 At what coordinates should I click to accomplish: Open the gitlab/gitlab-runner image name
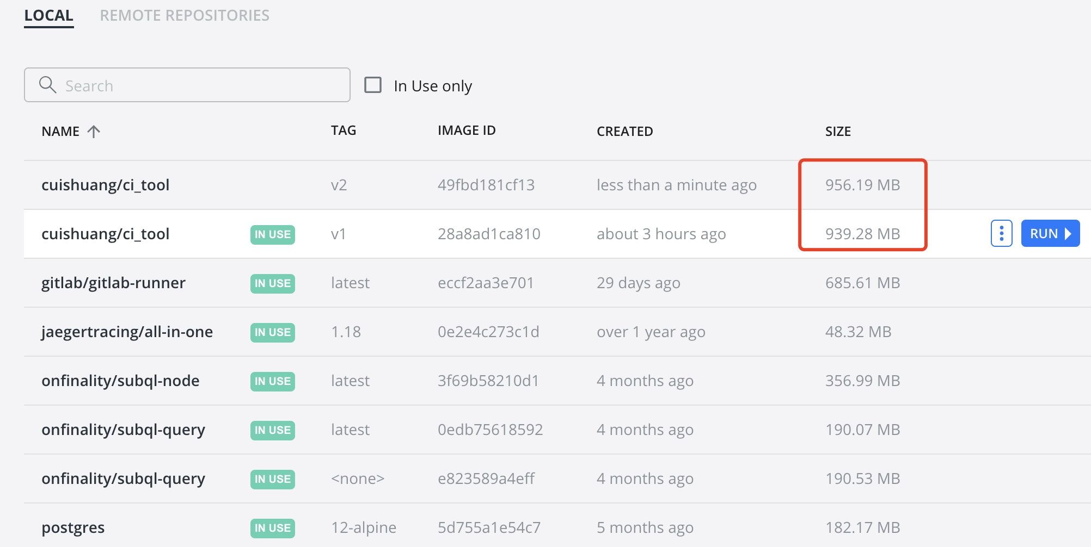(x=113, y=283)
